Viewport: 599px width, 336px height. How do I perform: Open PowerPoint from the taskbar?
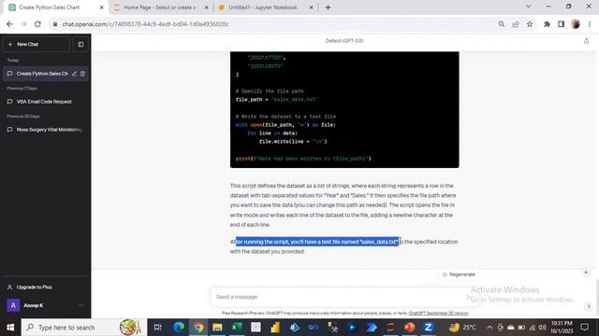tap(410, 328)
